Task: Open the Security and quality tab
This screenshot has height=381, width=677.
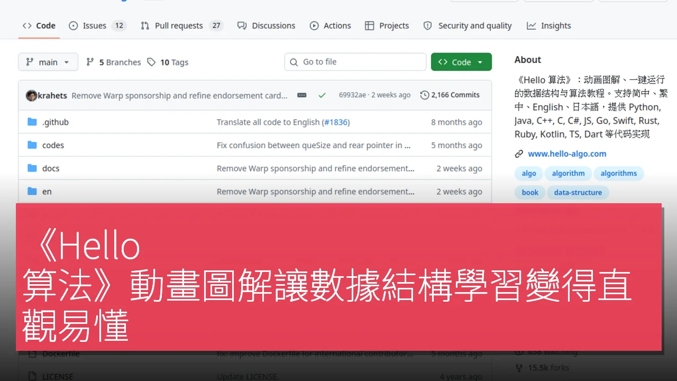Action: [468, 25]
